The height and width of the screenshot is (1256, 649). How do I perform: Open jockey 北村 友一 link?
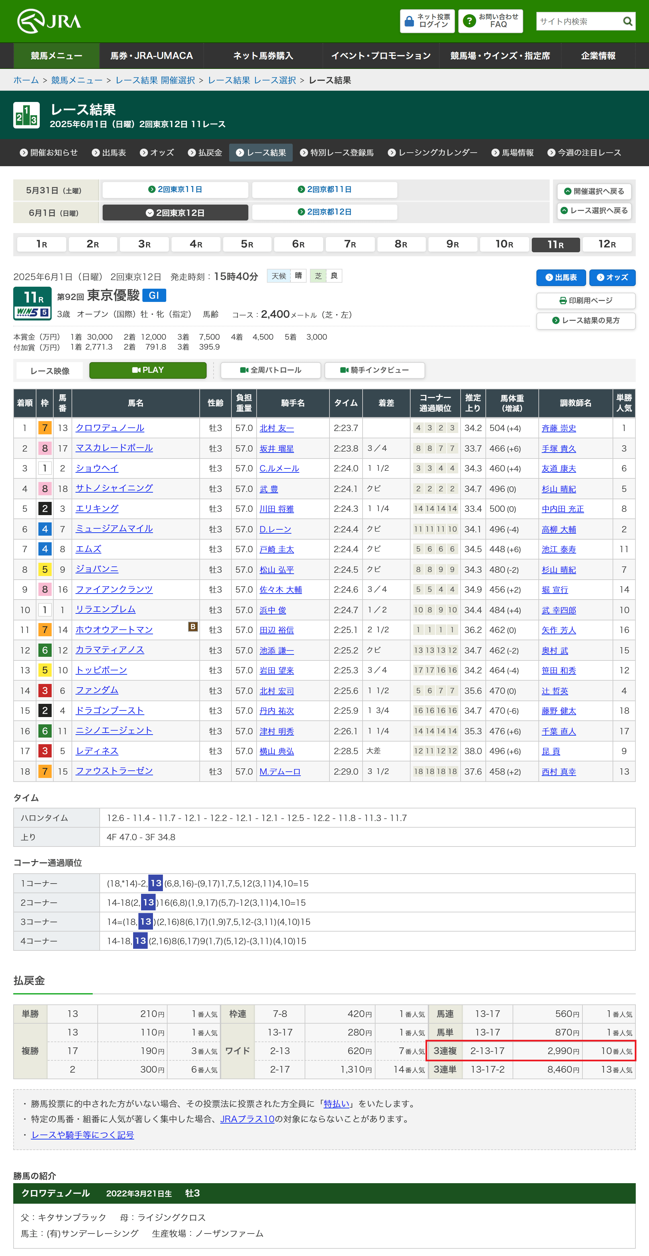click(276, 428)
